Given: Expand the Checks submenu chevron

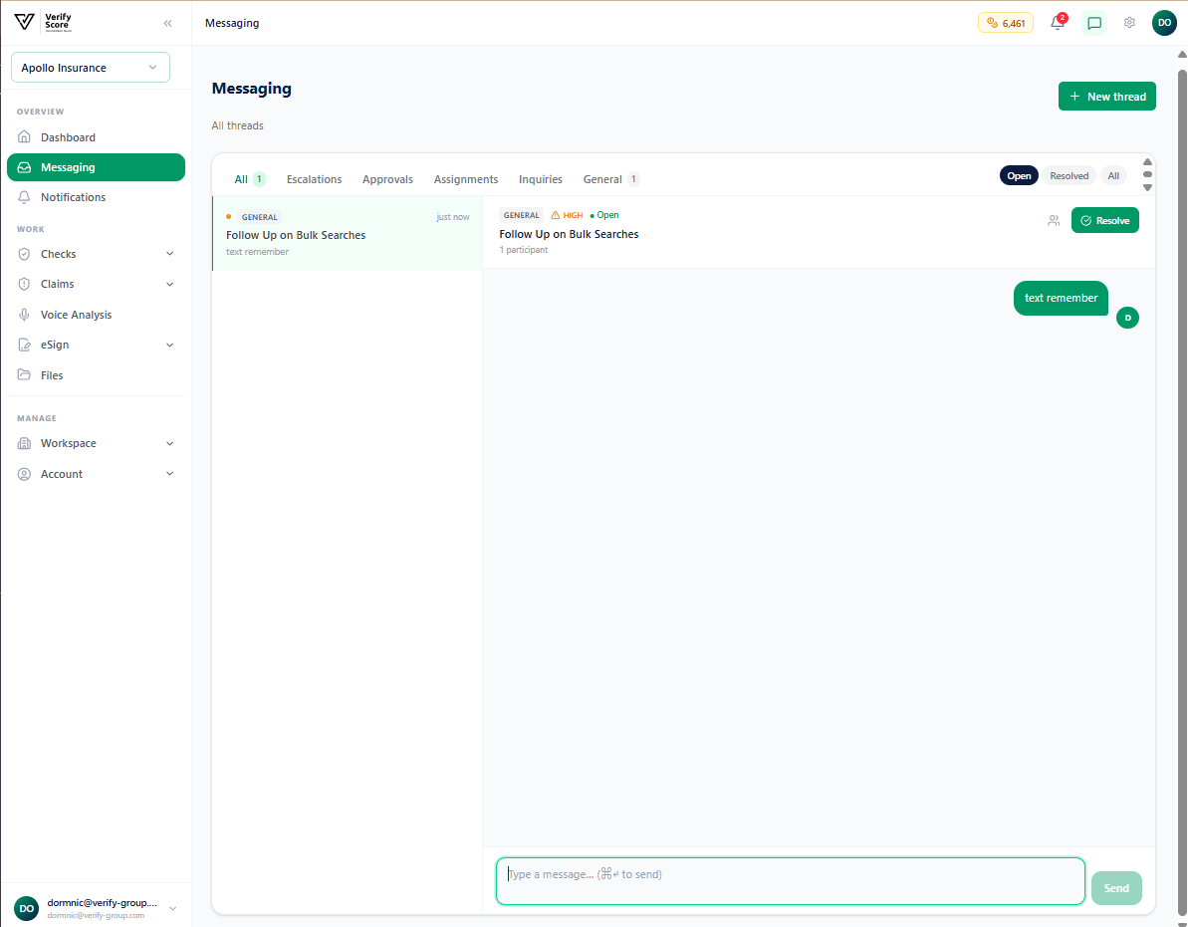Looking at the screenshot, I should (x=169, y=254).
